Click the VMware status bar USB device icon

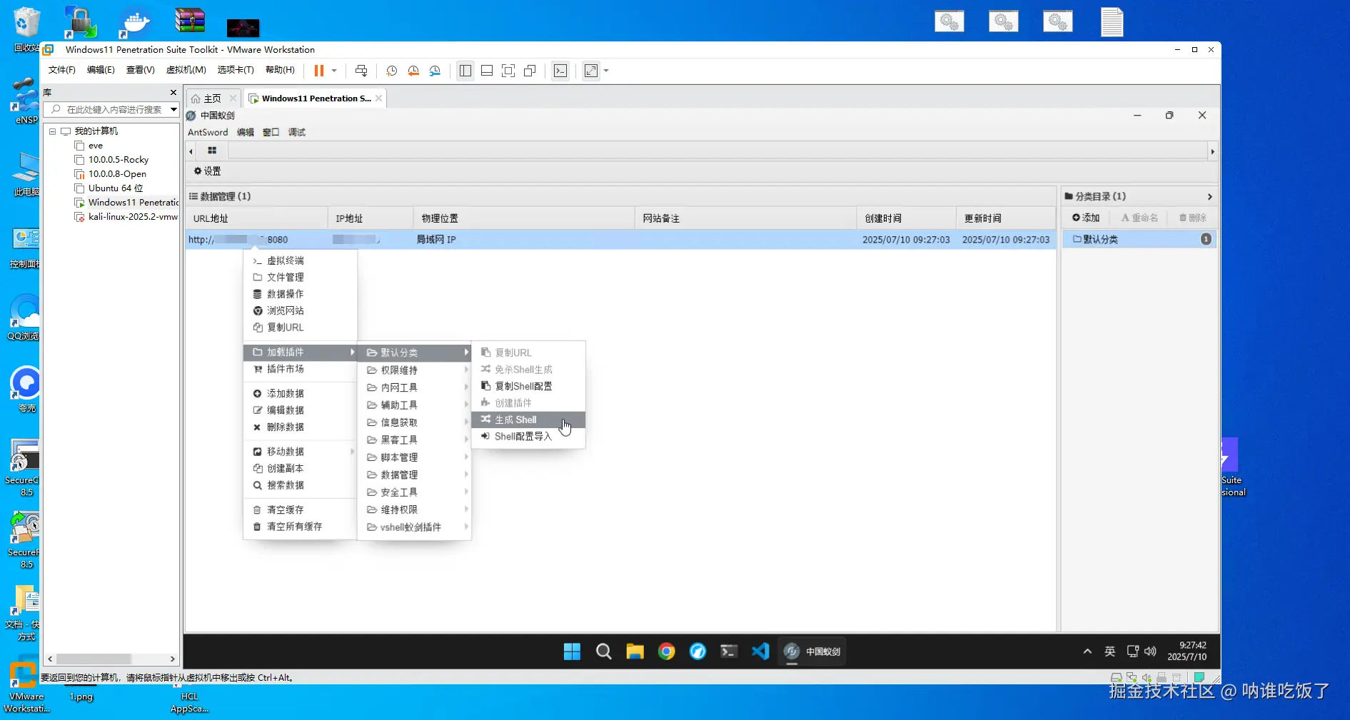click(x=1162, y=677)
